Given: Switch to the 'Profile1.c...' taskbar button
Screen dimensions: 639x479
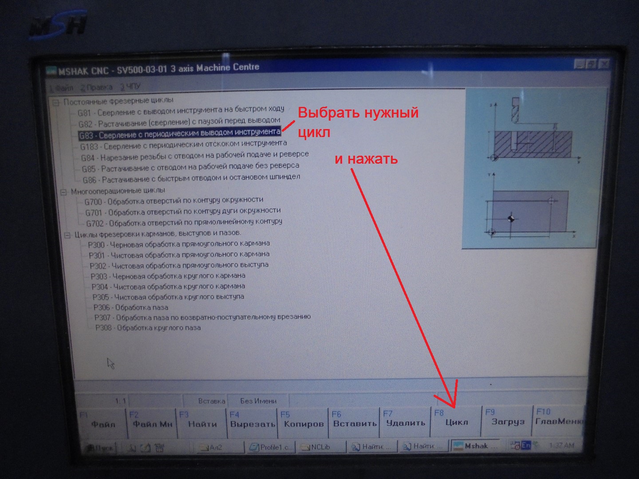Looking at the screenshot, I should [x=272, y=447].
